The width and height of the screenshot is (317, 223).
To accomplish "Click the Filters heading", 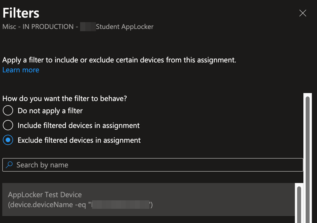I will (x=20, y=12).
